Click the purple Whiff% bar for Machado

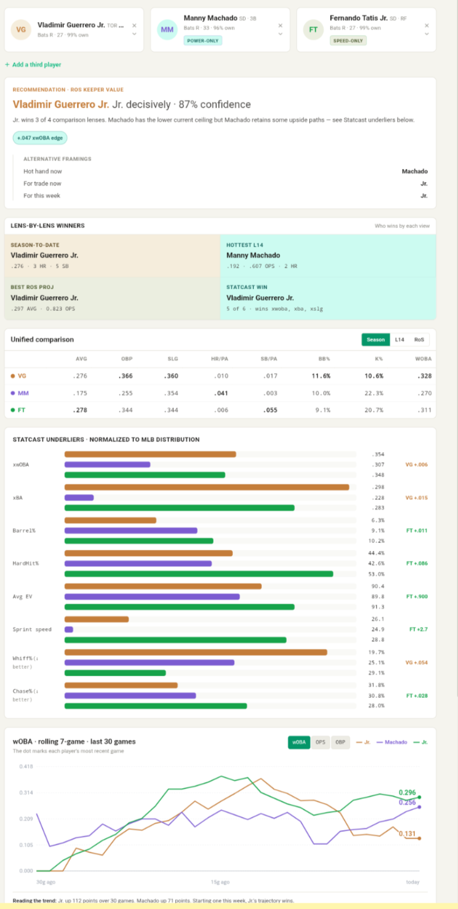pyautogui.click(x=149, y=663)
